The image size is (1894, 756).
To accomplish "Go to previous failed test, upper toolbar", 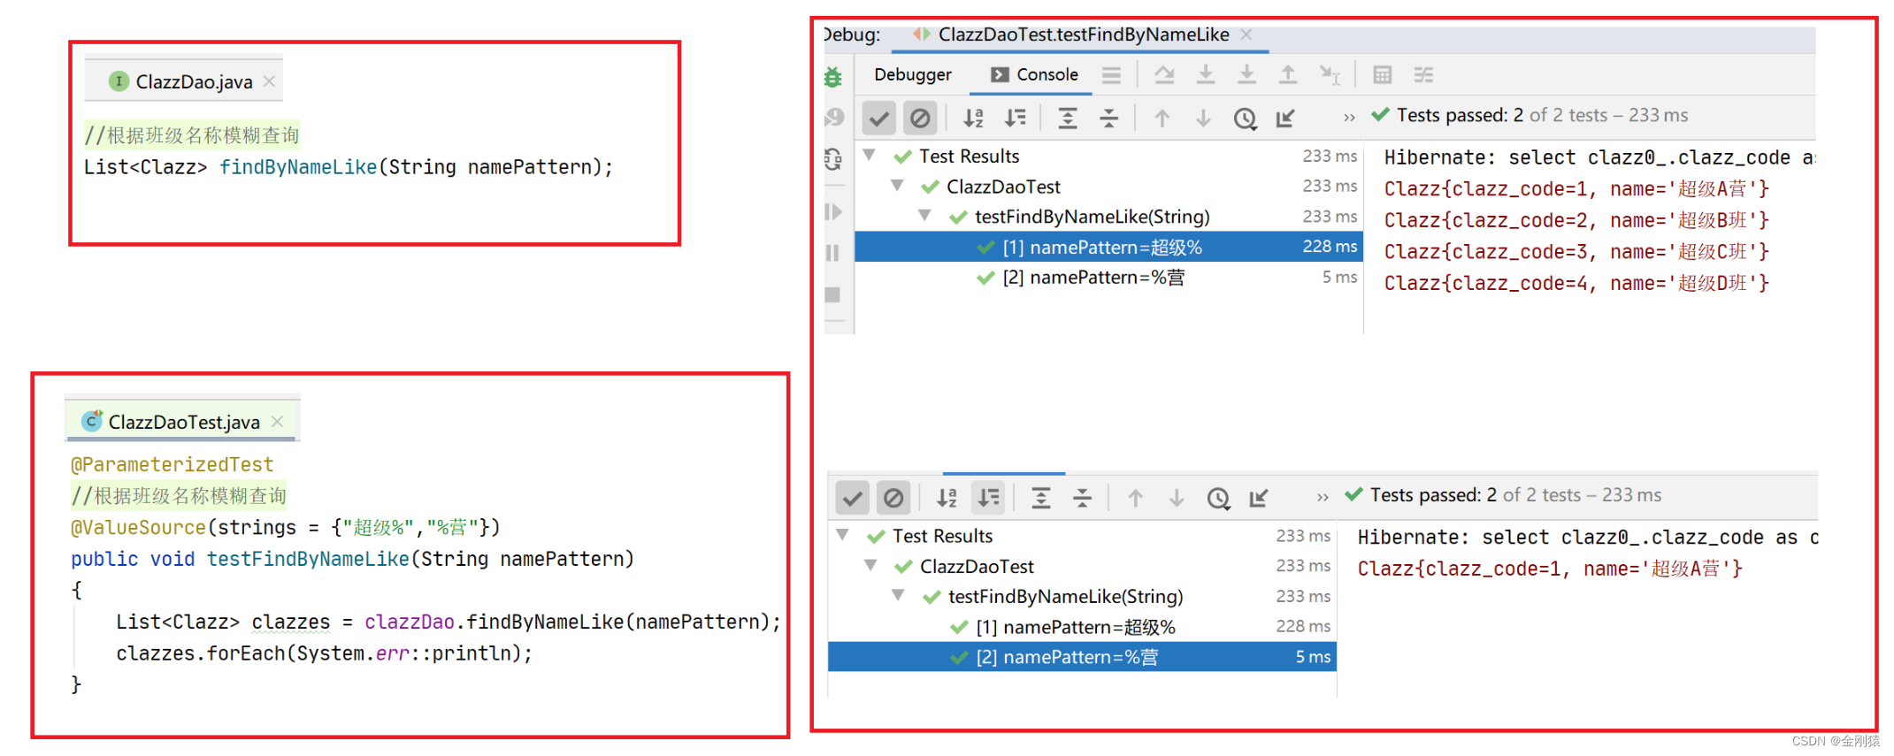I will (x=1162, y=118).
